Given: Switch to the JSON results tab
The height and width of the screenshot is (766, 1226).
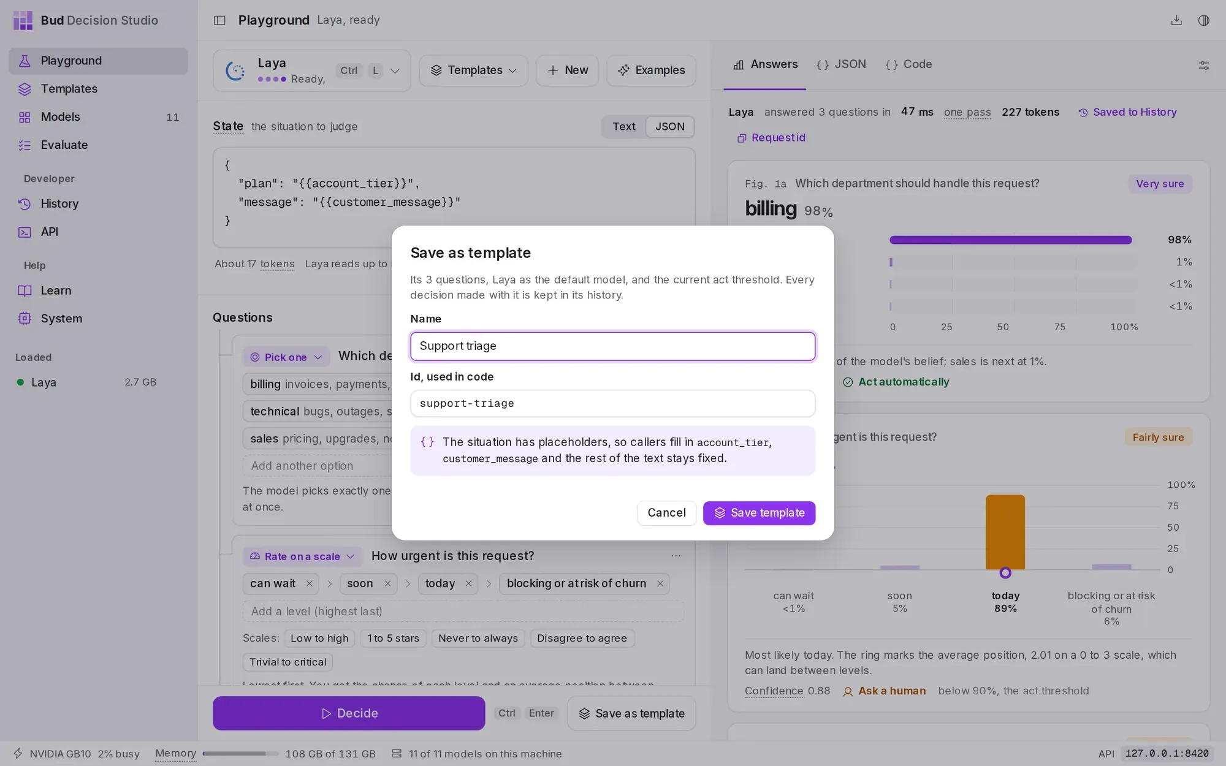Looking at the screenshot, I should coord(841,64).
